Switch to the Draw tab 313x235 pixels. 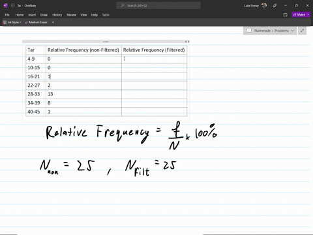[x=44, y=15]
